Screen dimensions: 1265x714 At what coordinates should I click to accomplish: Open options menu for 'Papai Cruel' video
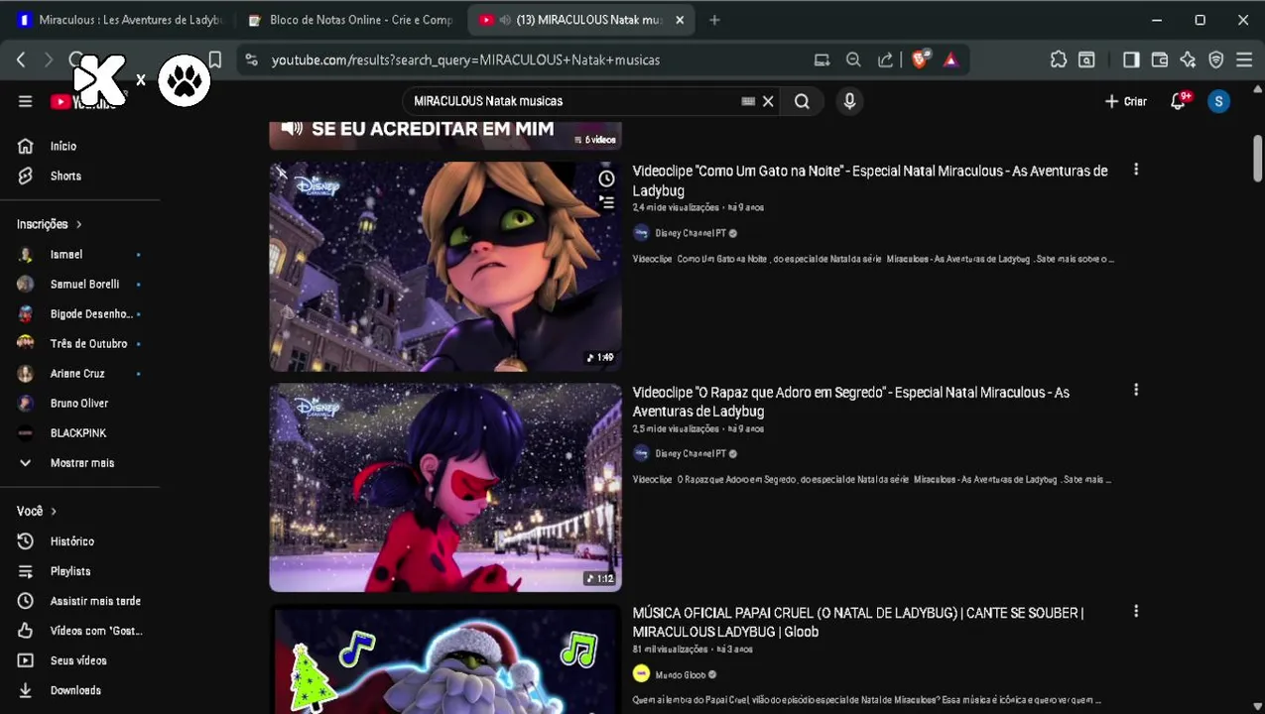point(1136,612)
